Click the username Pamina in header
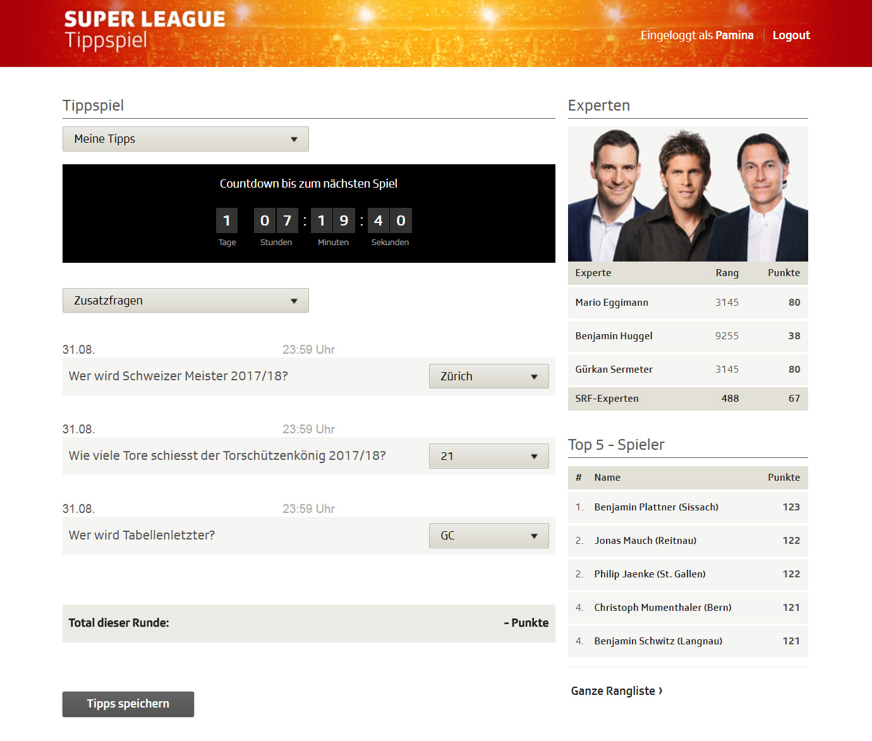The height and width of the screenshot is (741, 872). click(734, 35)
